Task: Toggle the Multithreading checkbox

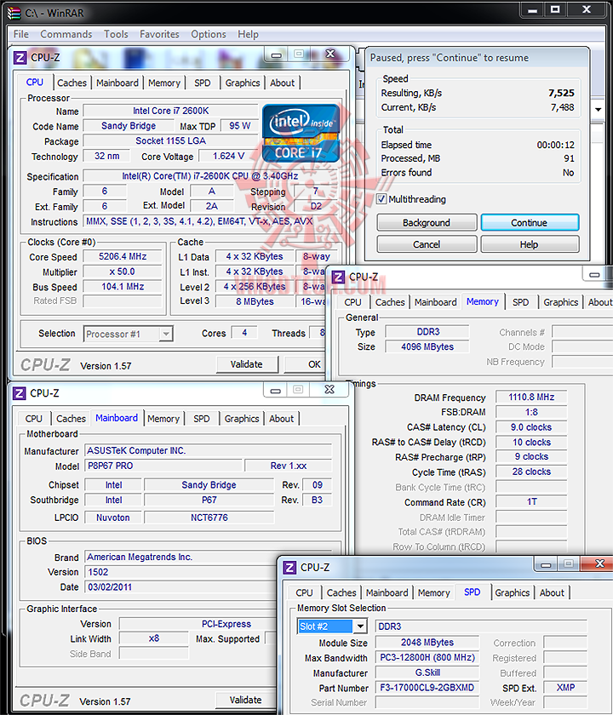Action: click(x=381, y=199)
